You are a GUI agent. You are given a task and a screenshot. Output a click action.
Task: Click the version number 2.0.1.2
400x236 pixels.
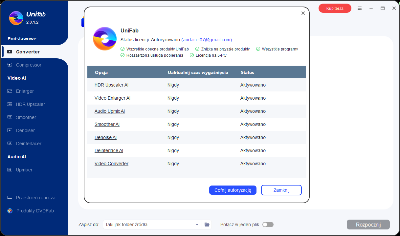click(33, 22)
